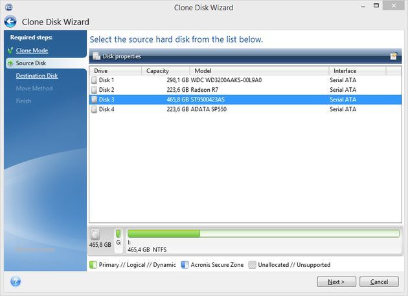Click the Primary // Logical // Dynamic legend swatch
The width and height of the screenshot is (408, 296).
93,265
